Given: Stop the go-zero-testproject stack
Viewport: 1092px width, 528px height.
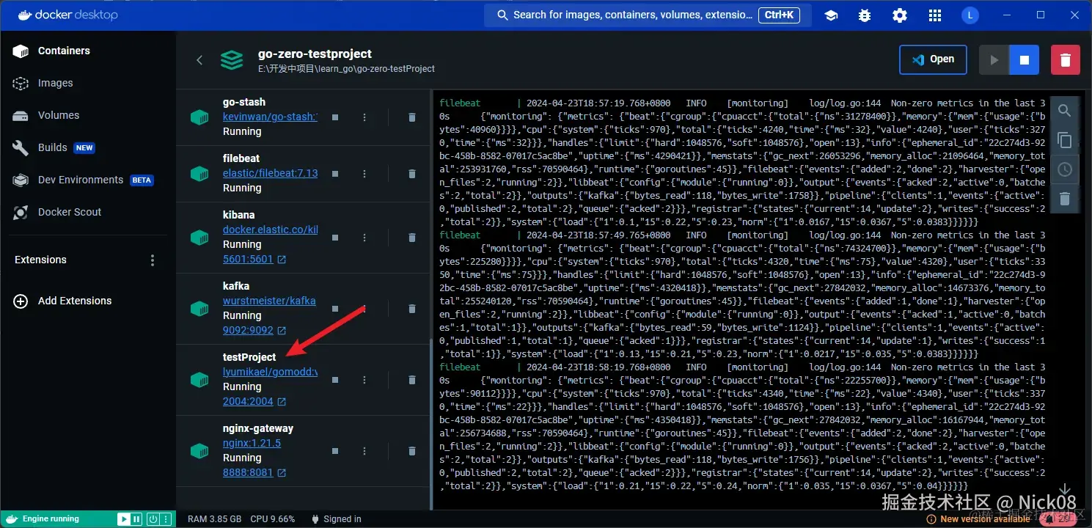Looking at the screenshot, I should point(1025,60).
